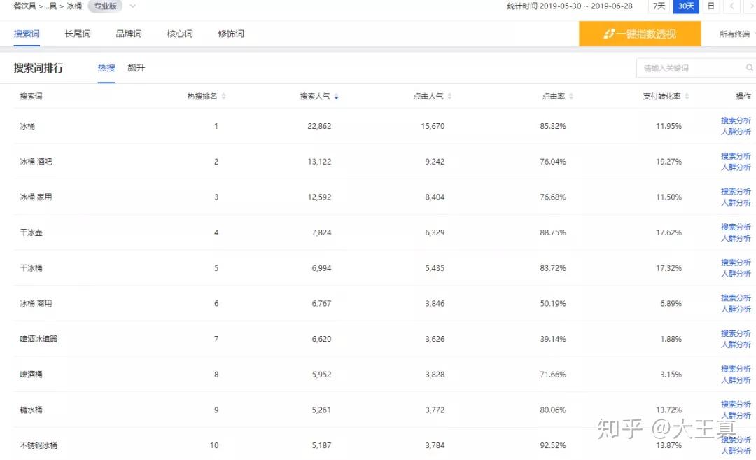Open 搜索分析 for 糖水桶
This screenshot has width=756, height=460.
[736, 404]
